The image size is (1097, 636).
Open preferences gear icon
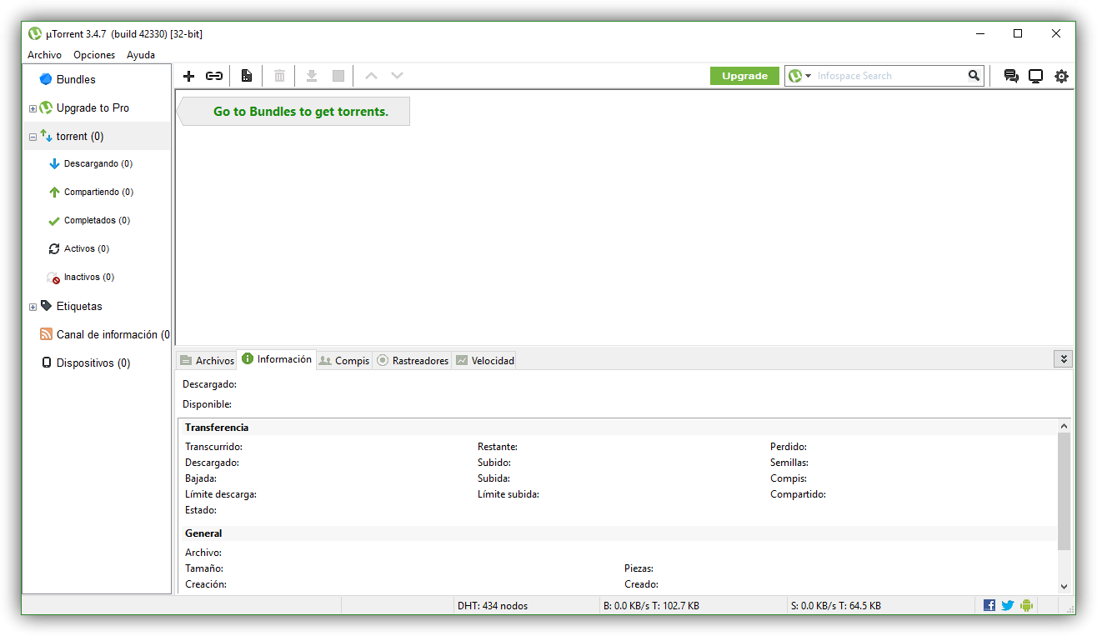(x=1061, y=76)
